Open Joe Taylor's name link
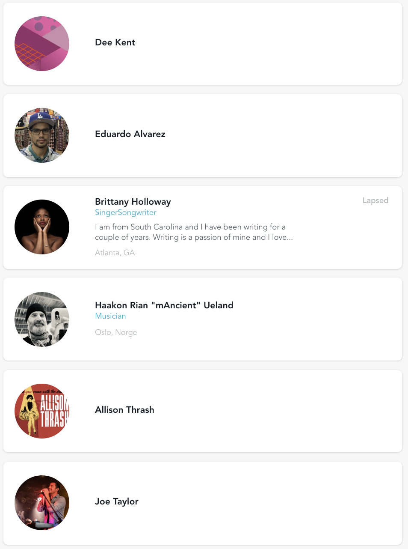Viewport: 408px width, 549px height. pyautogui.click(x=117, y=501)
